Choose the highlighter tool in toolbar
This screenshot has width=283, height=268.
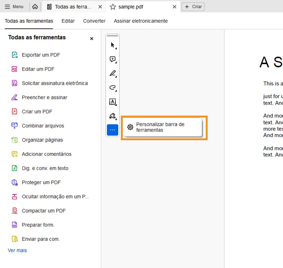click(x=113, y=73)
